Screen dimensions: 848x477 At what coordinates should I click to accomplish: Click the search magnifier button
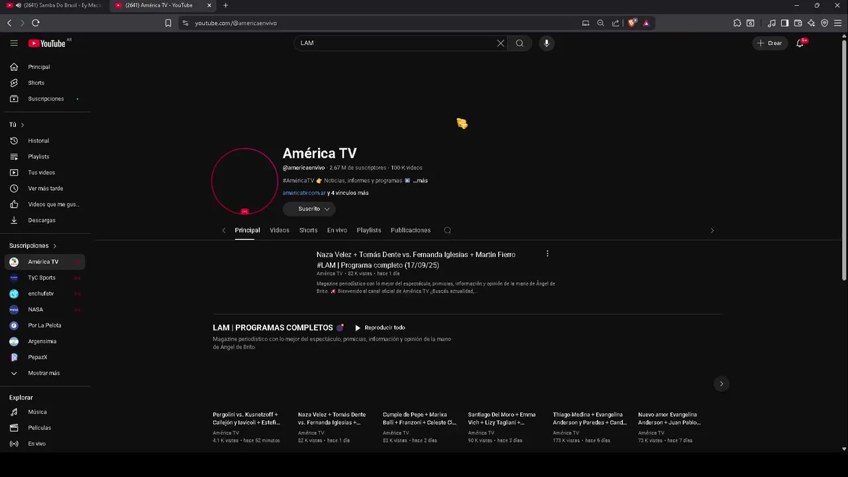pyautogui.click(x=519, y=43)
